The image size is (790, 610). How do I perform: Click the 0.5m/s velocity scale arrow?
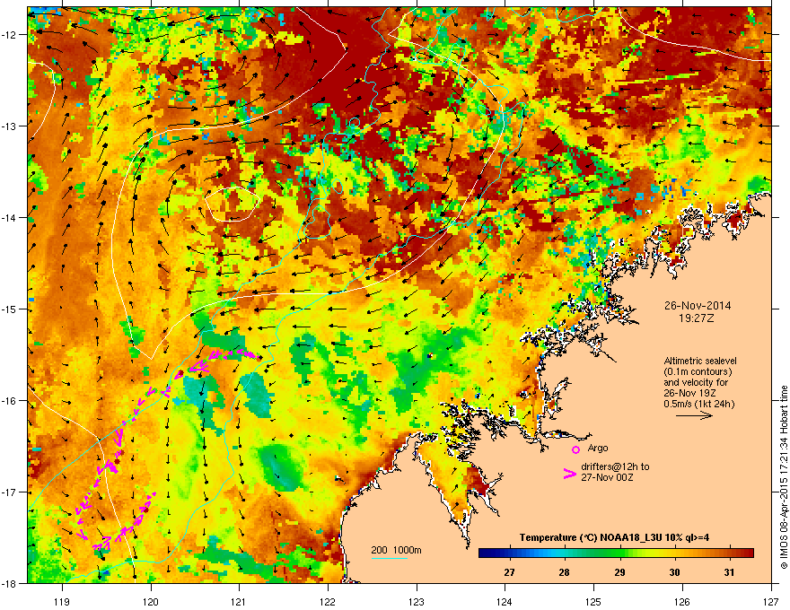pos(694,415)
